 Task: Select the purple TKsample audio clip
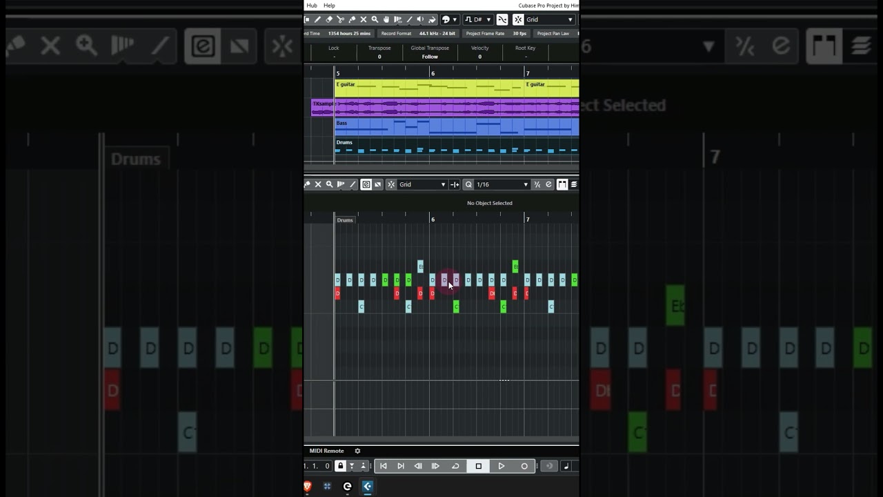(x=445, y=107)
